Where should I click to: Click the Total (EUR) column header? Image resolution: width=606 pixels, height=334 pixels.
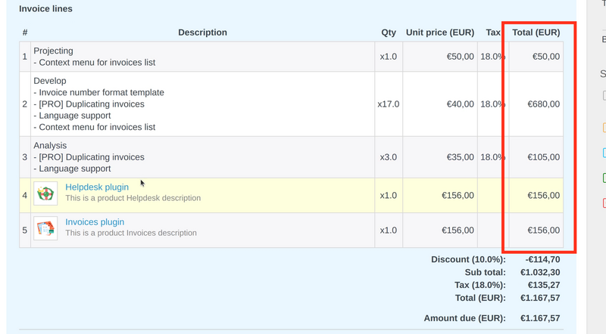pyautogui.click(x=536, y=32)
